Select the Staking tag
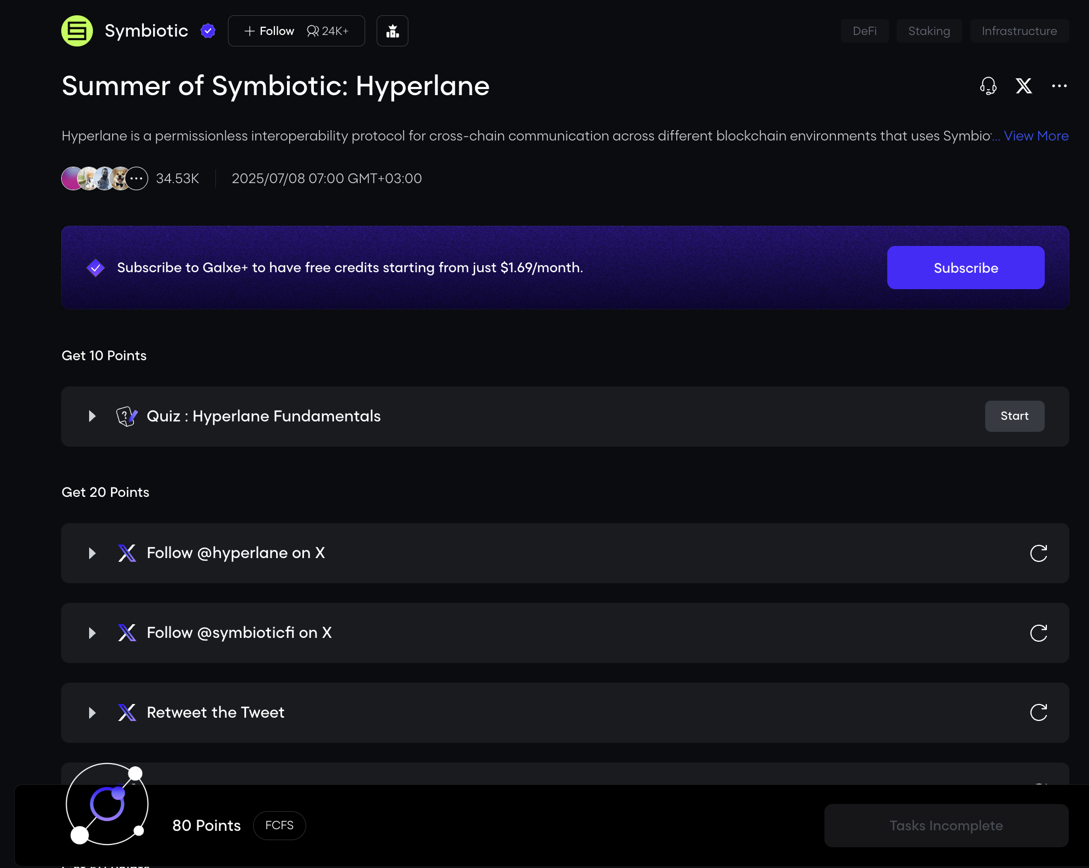Viewport: 1089px width, 868px height. coord(929,31)
